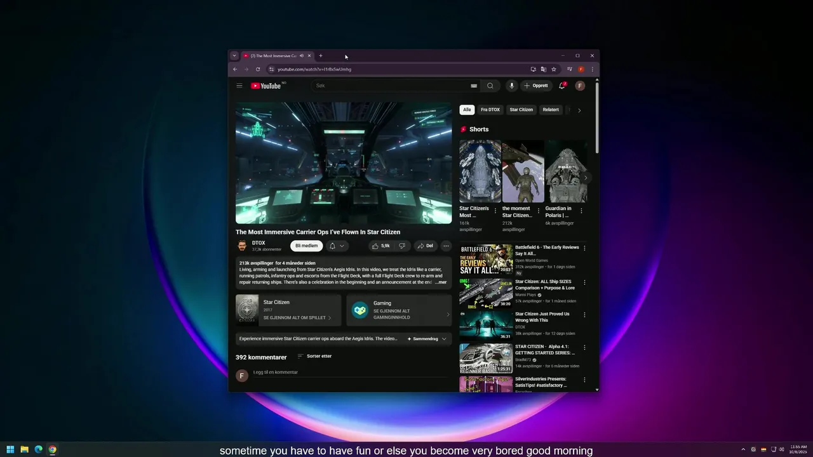Open a new Chrome tab

[321, 56]
